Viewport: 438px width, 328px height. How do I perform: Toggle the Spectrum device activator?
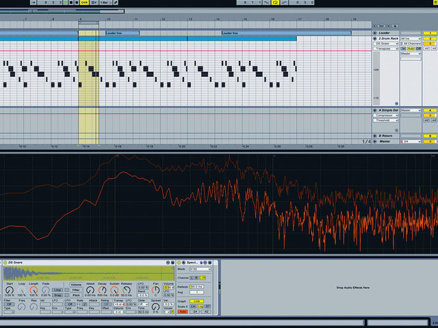coord(179,262)
